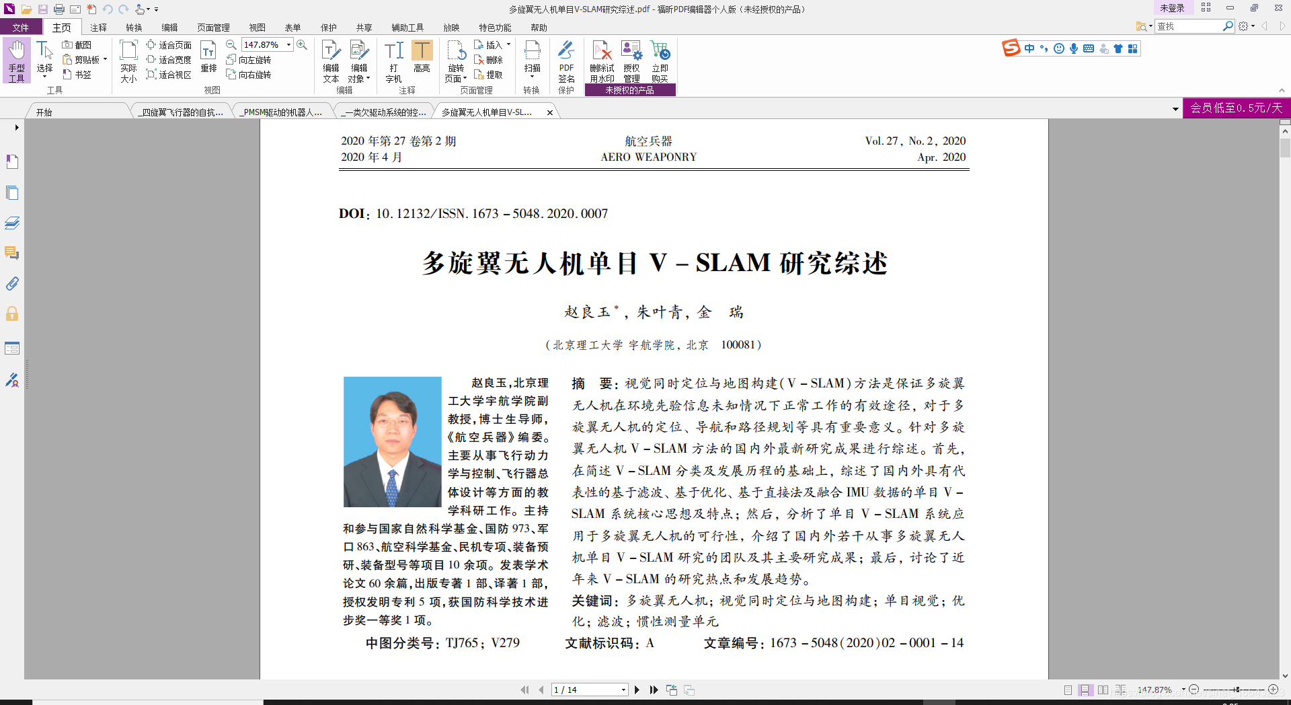The width and height of the screenshot is (1291, 705).
Task: Expand the Insert (插入) dropdown
Action: pyautogui.click(x=508, y=45)
